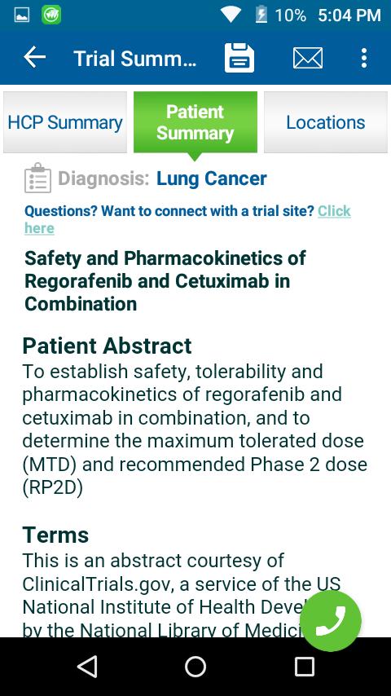Click the diagnosis clipboard icon
391x696 pixels.
click(x=37, y=178)
